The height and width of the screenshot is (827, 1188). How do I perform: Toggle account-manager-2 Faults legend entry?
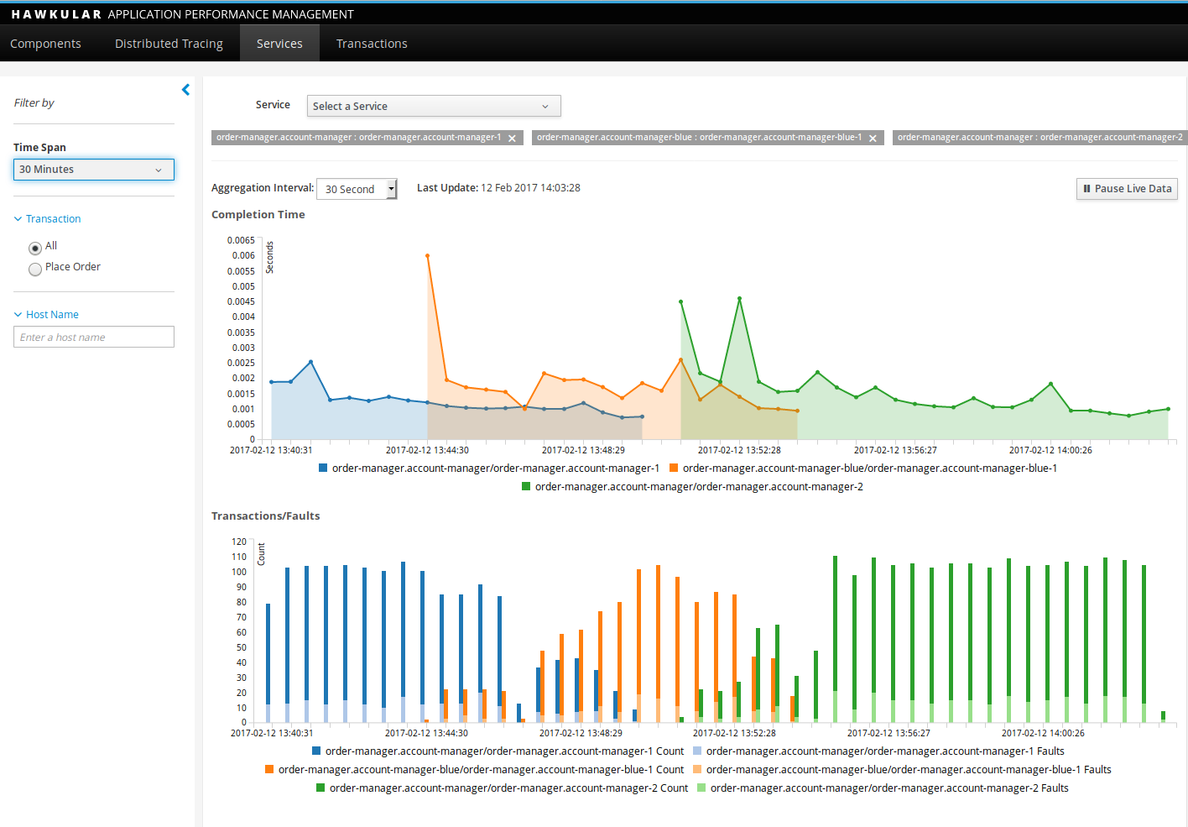pos(883,788)
